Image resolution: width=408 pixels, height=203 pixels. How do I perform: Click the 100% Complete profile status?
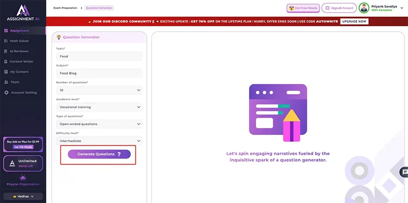382,10
